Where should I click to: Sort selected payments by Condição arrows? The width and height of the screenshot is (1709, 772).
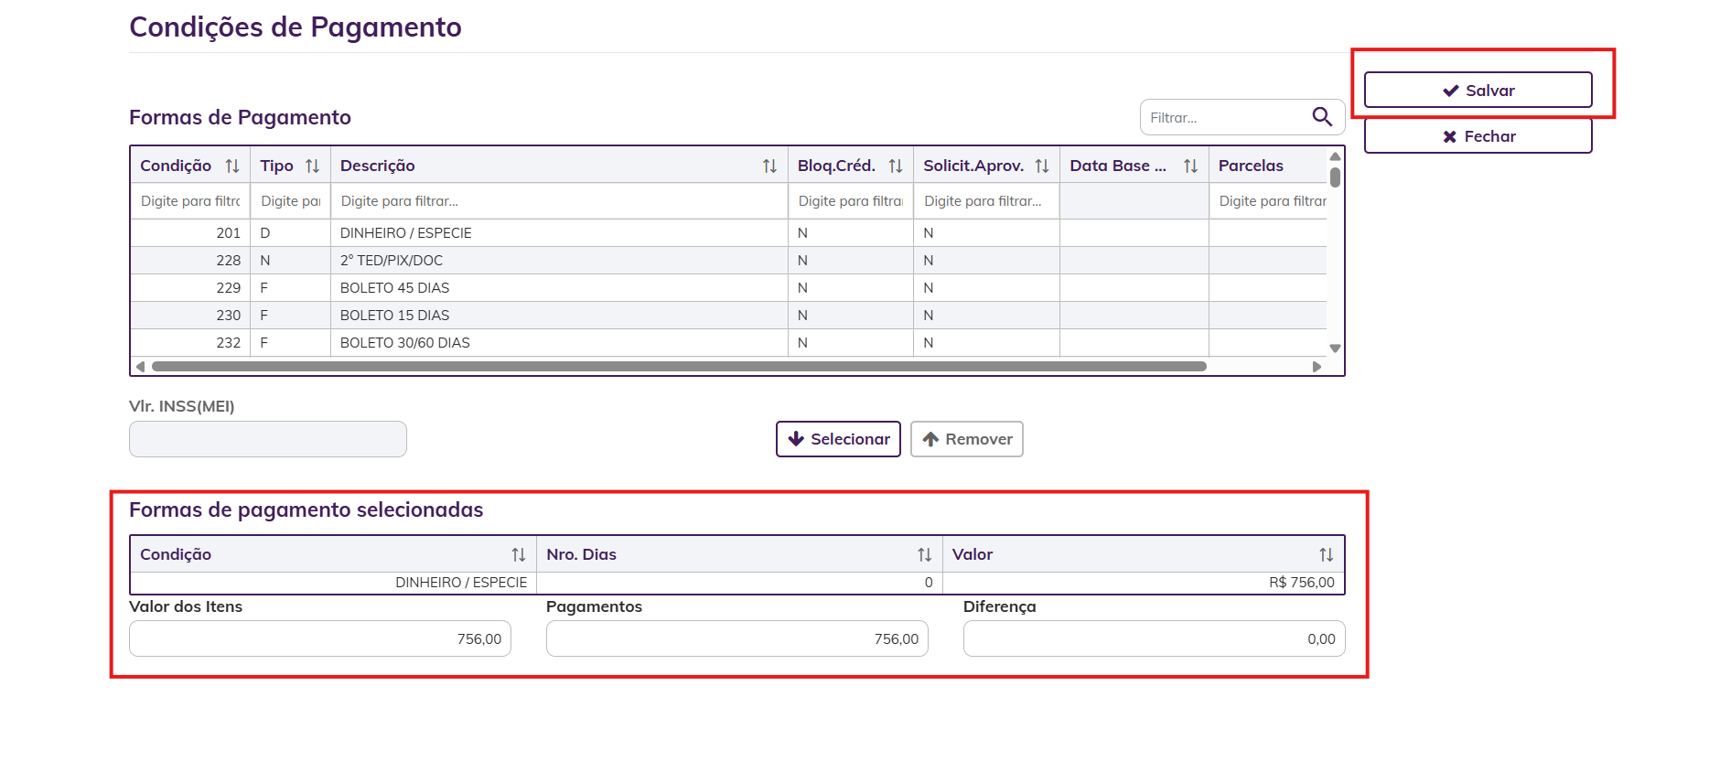[519, 554]
